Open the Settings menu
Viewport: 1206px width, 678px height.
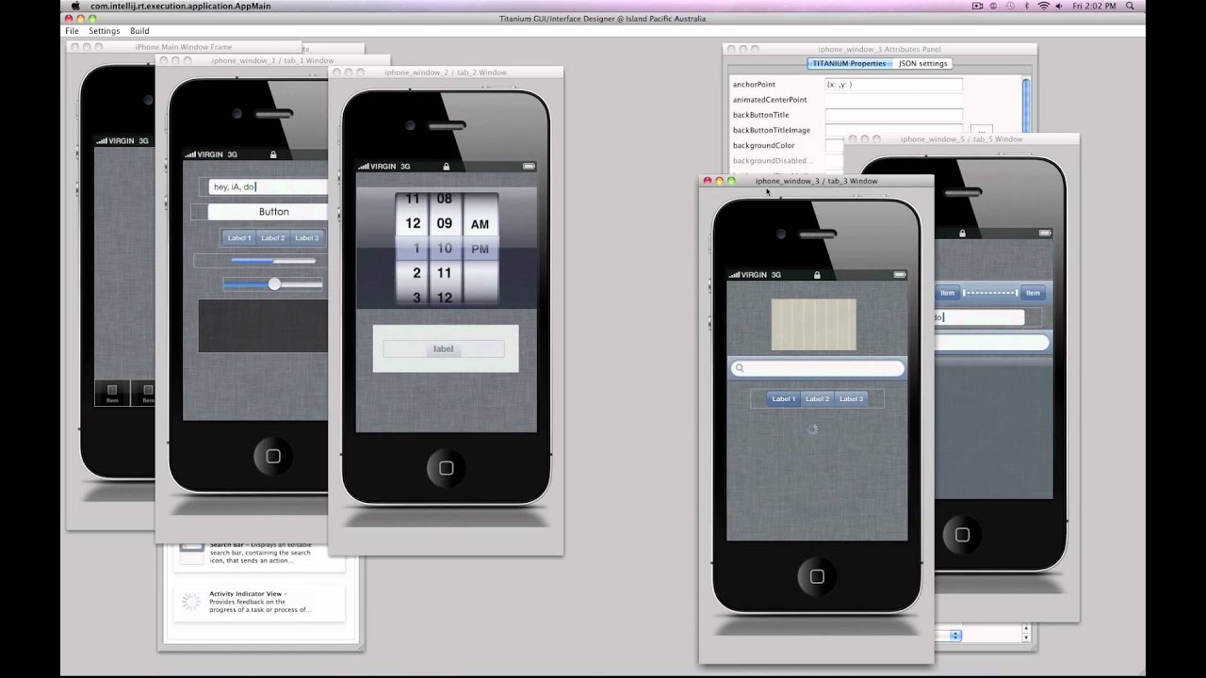(x=104, y=31)
